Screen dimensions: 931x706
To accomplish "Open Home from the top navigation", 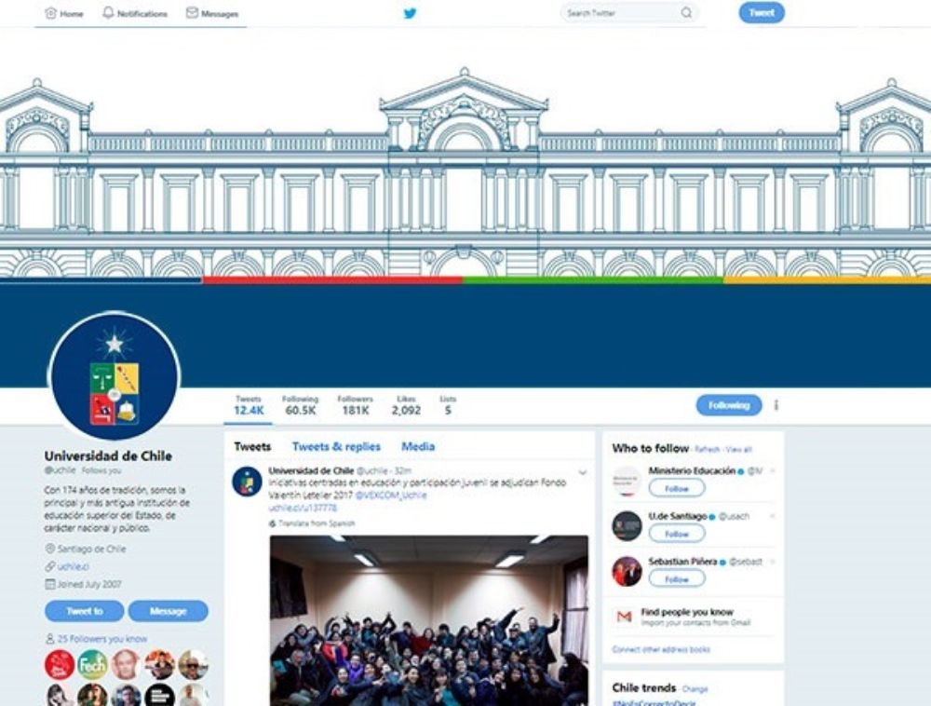I will [64, 13].
